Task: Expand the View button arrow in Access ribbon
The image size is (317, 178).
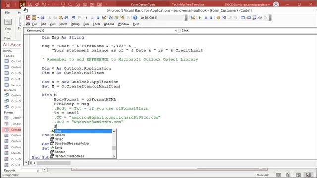Action: point(8,32)
